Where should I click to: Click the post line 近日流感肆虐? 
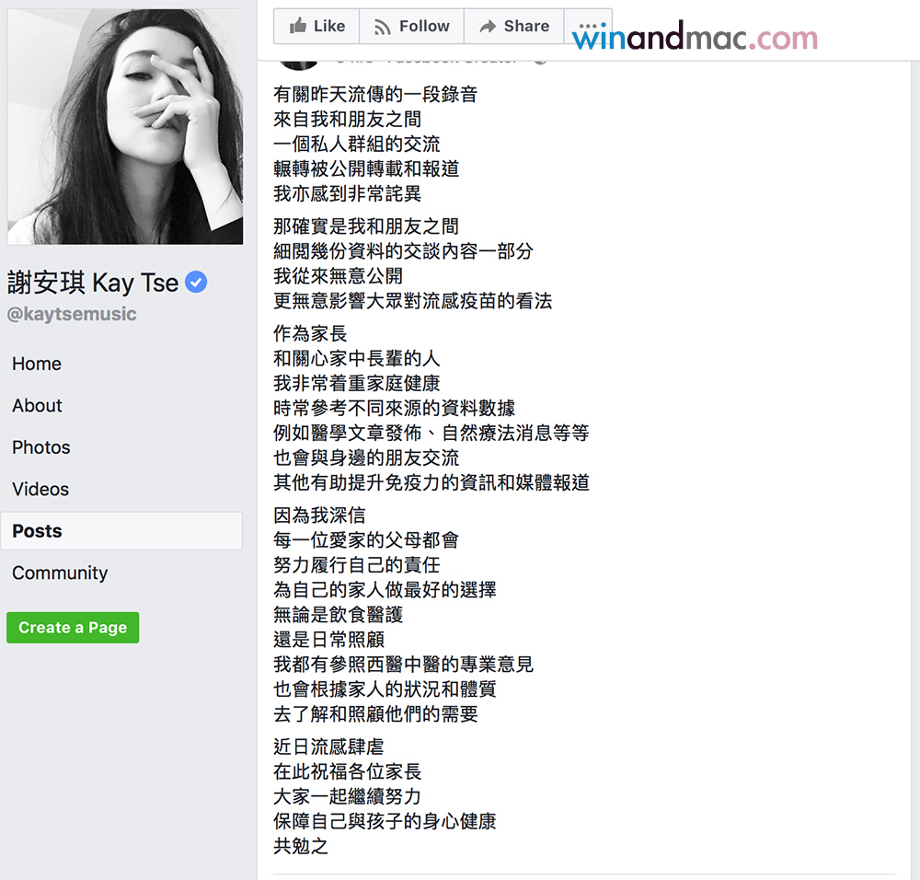click(x=328, y=747)
